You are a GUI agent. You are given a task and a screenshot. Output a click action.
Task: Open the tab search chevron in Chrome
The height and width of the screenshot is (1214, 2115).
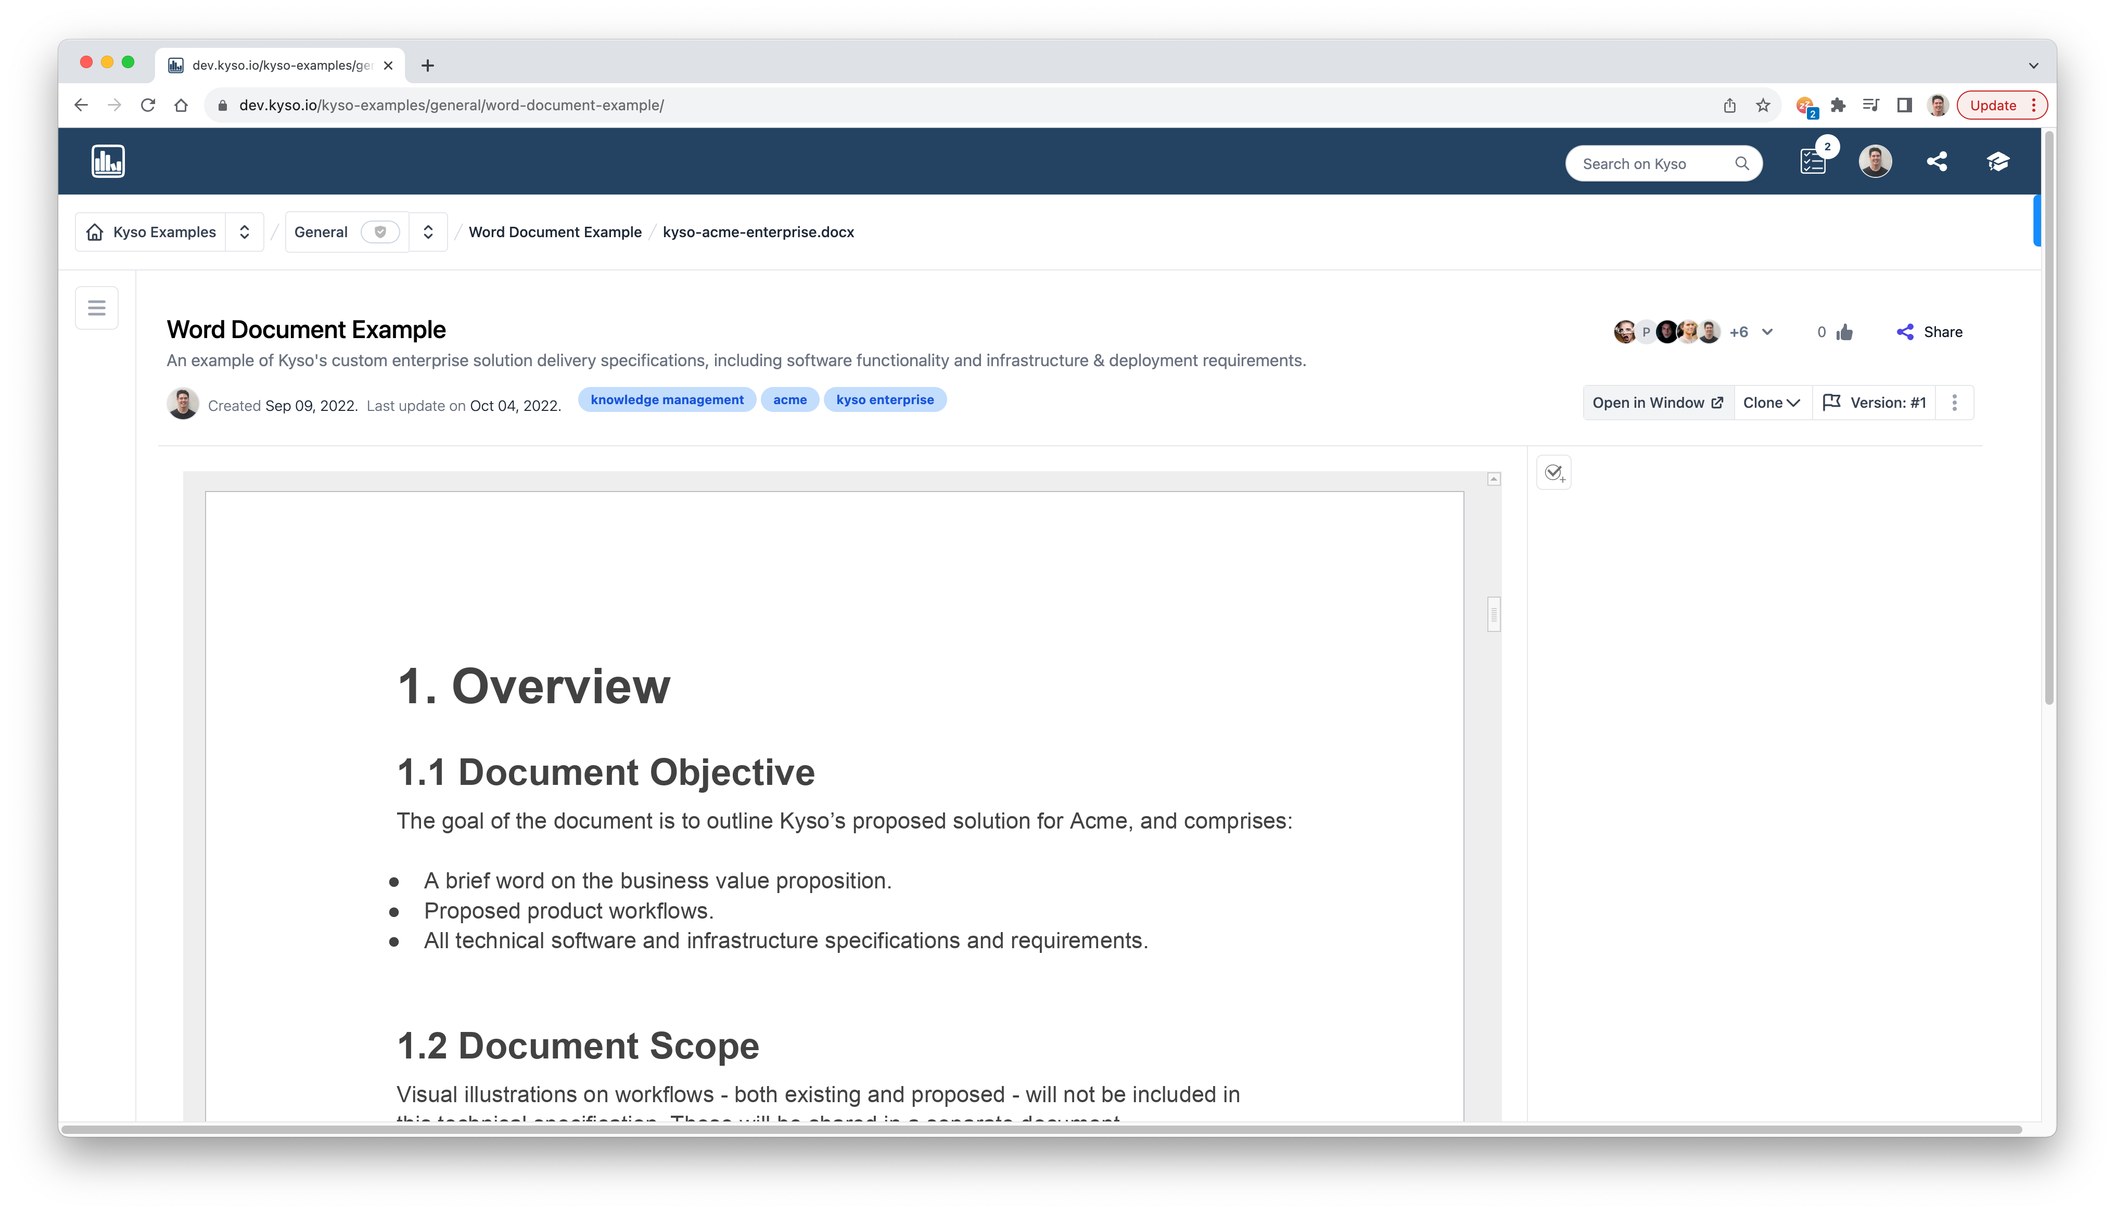click(x=2033, y=65)
